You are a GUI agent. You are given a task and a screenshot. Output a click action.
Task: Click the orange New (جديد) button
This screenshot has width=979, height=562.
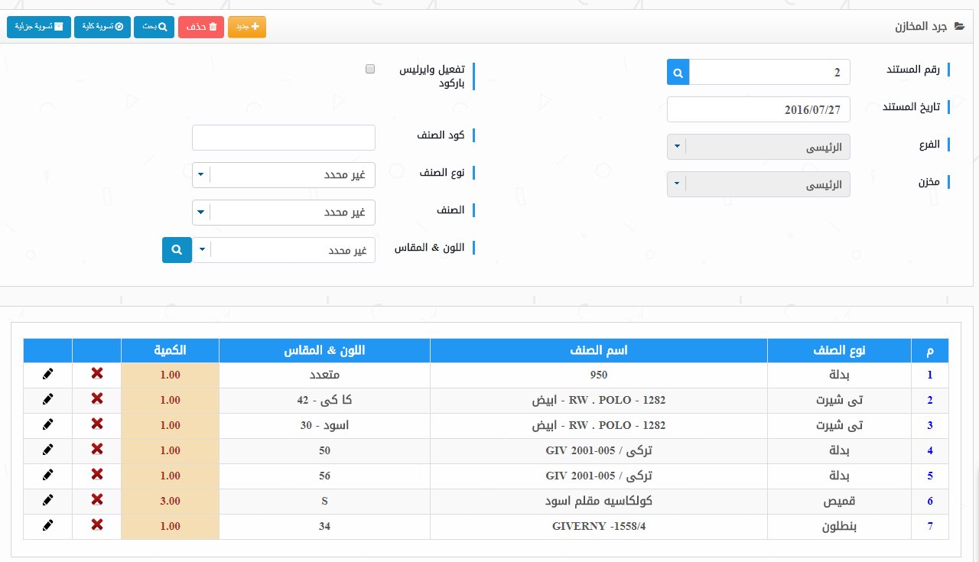point(246,27)
